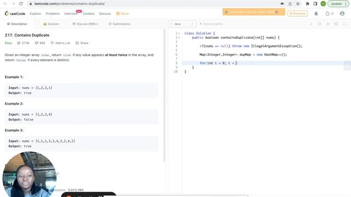Open the editor settings gear icon

point(336,24)
